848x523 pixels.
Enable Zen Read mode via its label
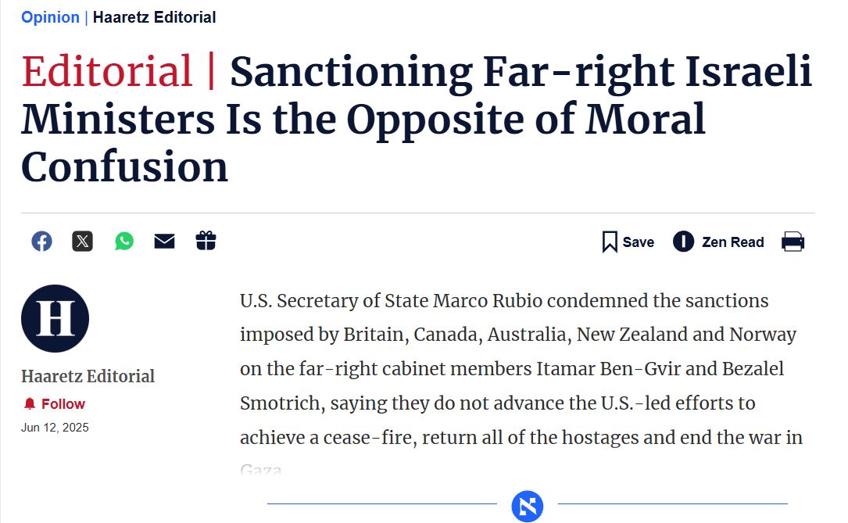(733, 242)
